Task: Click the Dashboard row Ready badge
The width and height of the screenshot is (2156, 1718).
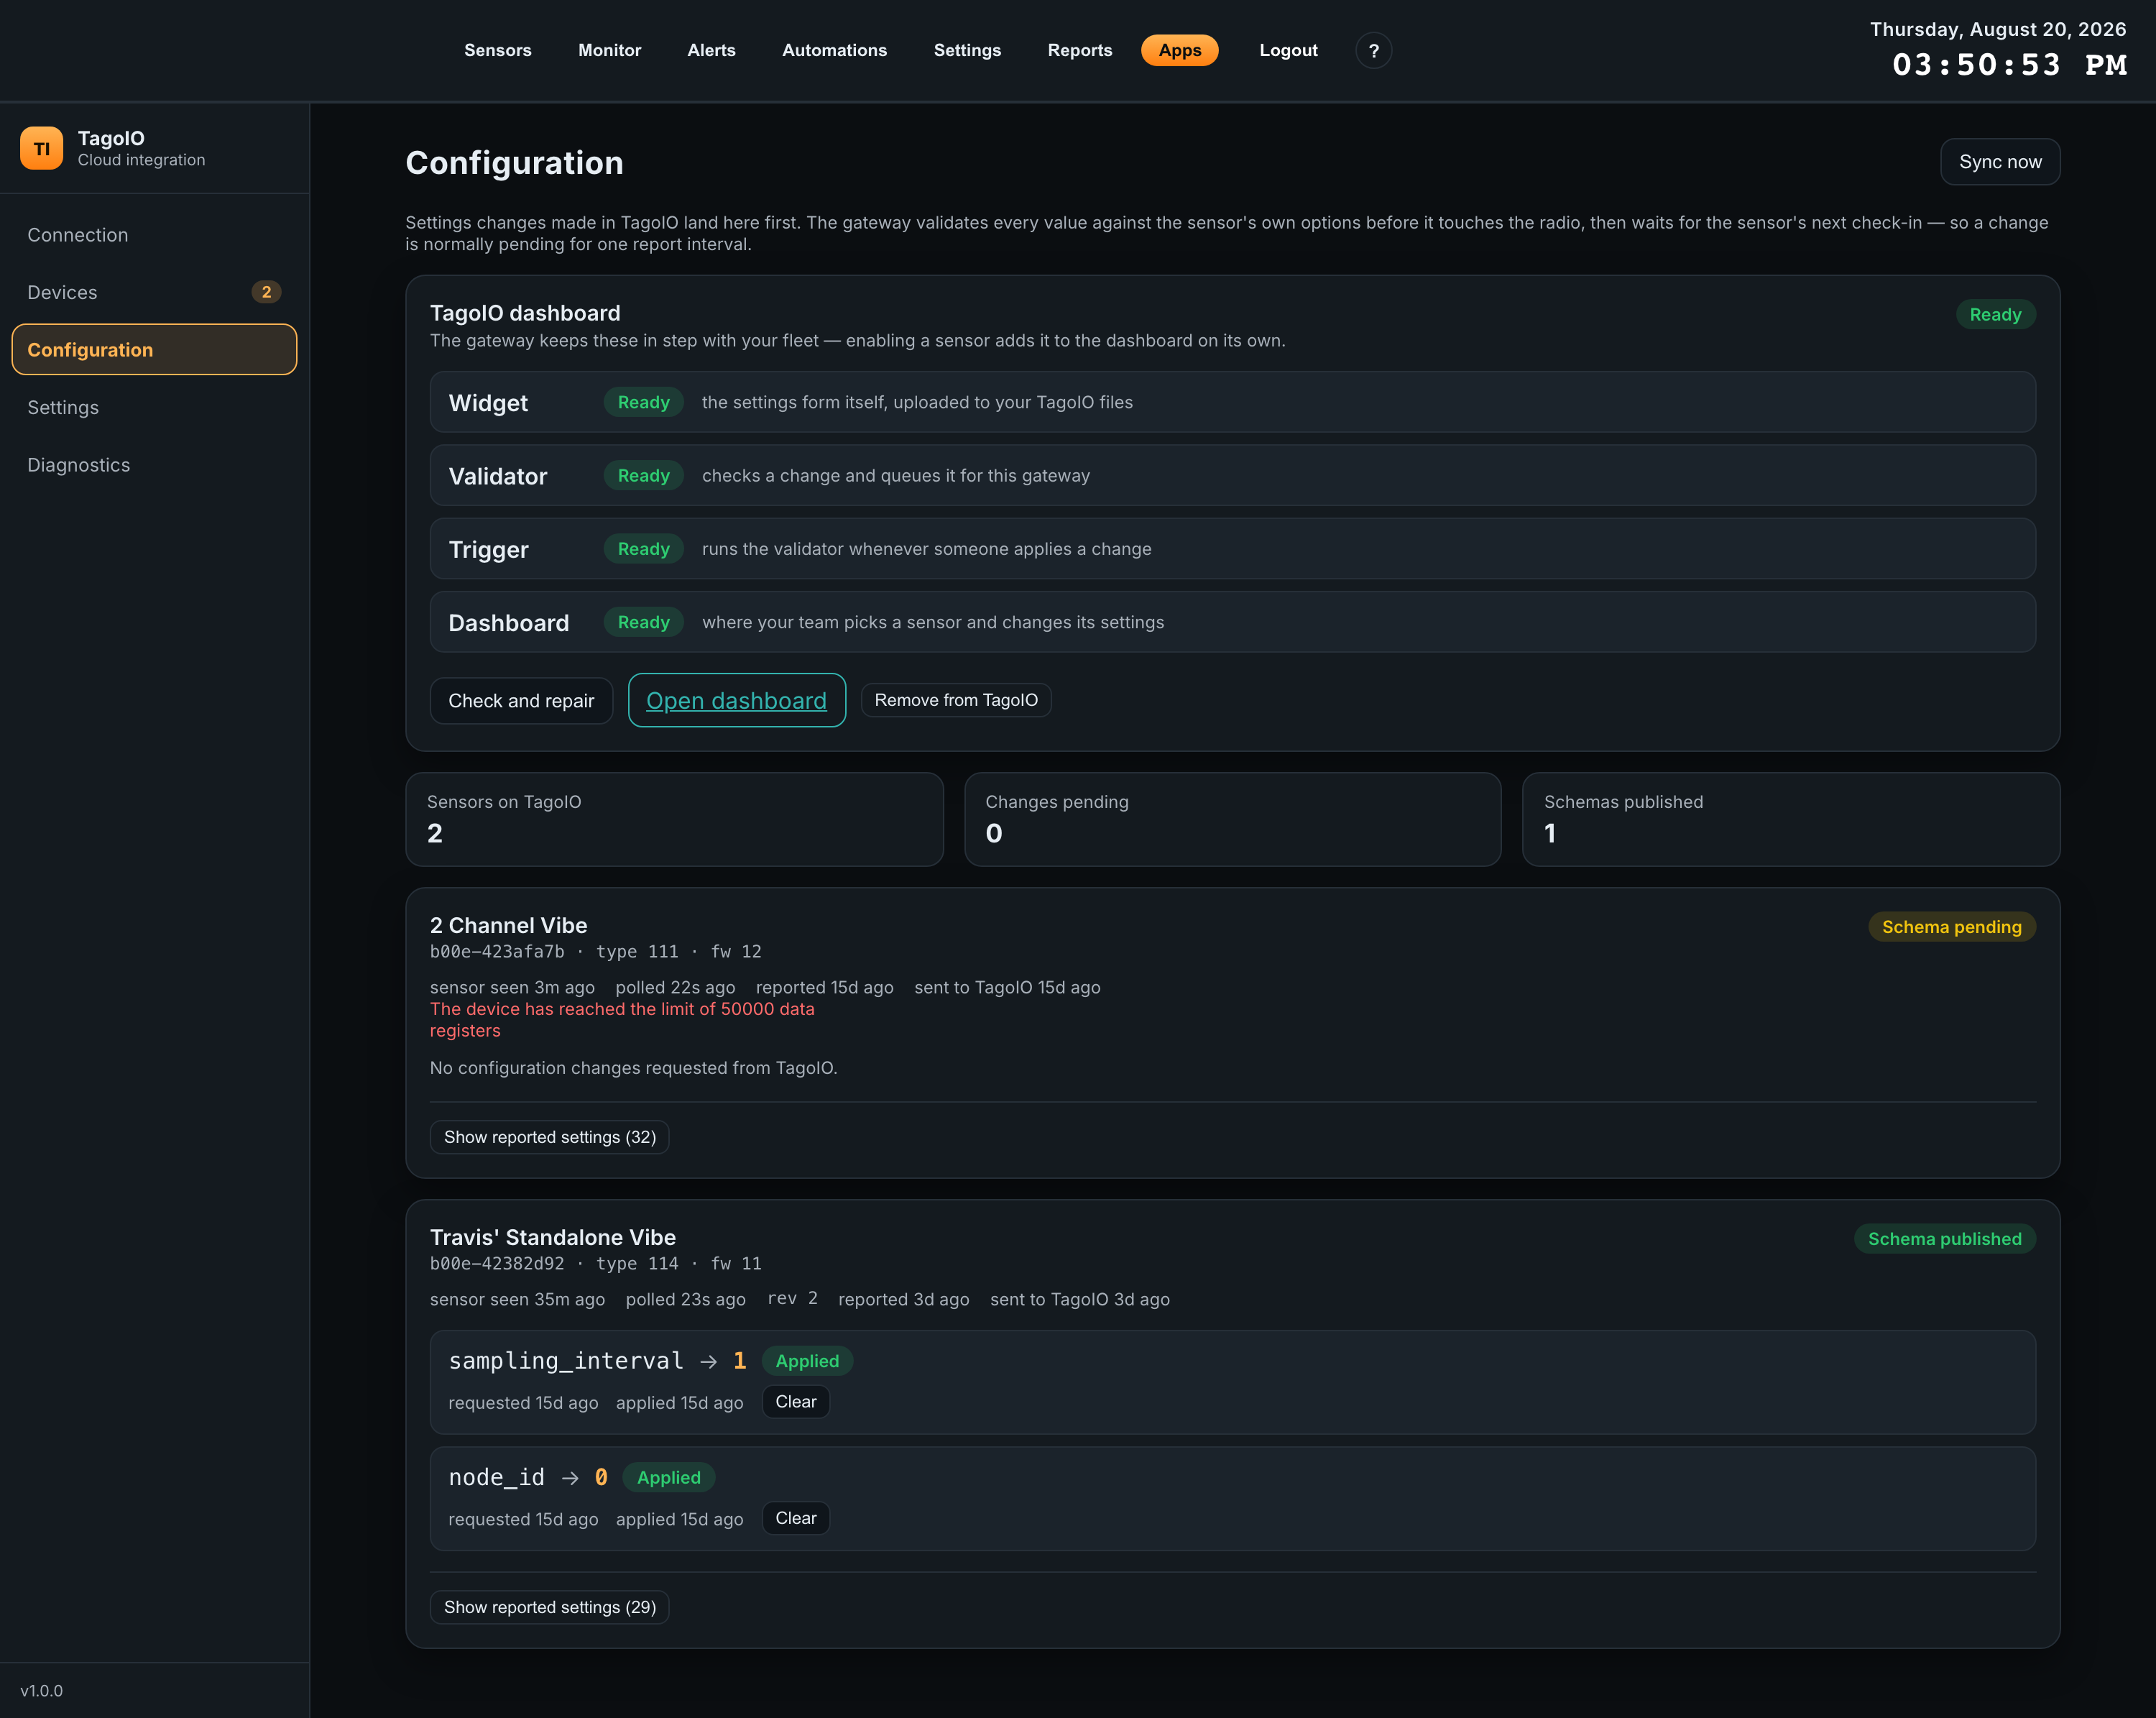Action: coord(643,622)
